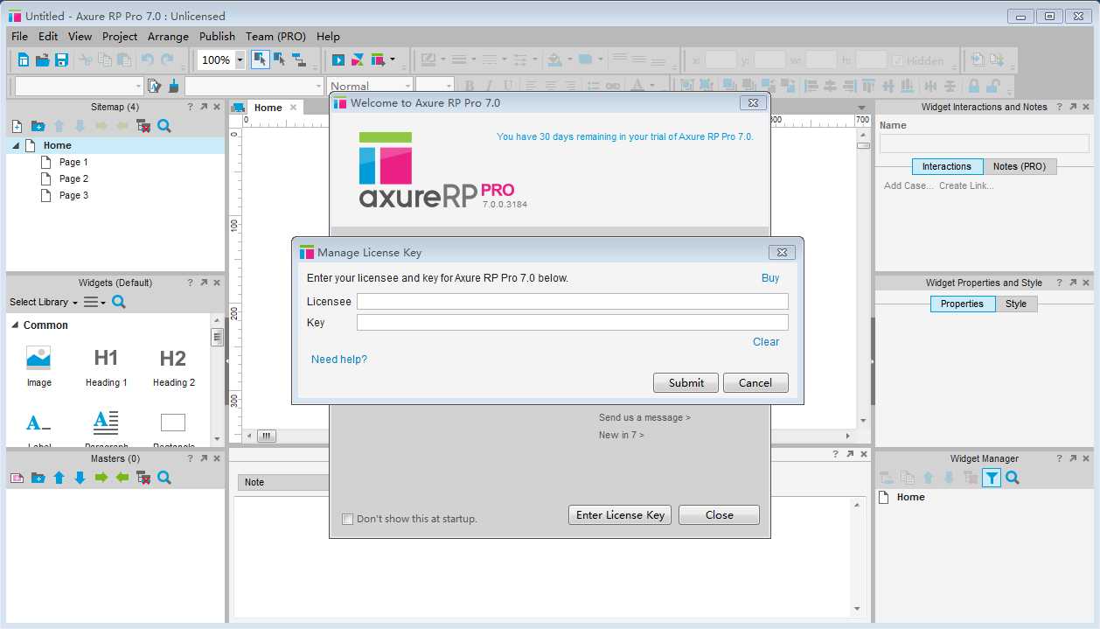Click the Preview play icon
The image size is (1100, 629).
tap(338, 60)
